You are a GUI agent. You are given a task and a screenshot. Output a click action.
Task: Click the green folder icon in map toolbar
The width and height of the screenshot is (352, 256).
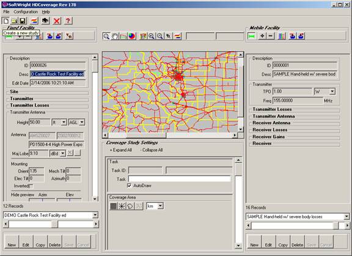(x=123, y=36)
